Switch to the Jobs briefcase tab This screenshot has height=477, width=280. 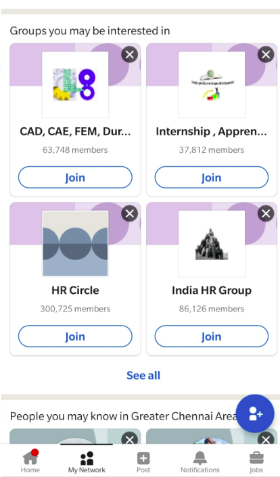[256, 461]
